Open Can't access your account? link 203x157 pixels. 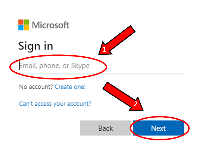(55, 104)
